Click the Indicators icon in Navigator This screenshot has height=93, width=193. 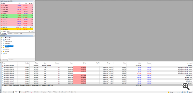point(4,44)
